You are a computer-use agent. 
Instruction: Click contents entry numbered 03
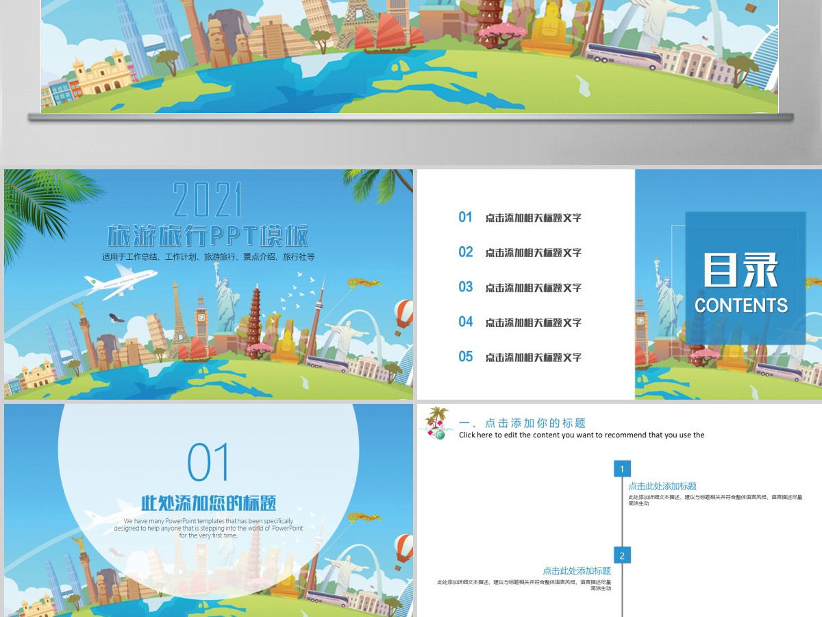coord(520,287)
